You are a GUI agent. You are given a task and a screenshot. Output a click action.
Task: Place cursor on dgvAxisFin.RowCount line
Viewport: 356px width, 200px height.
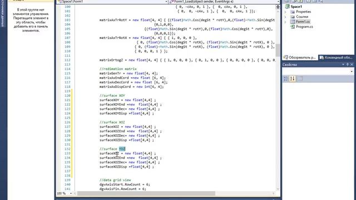tap(123, 189)
